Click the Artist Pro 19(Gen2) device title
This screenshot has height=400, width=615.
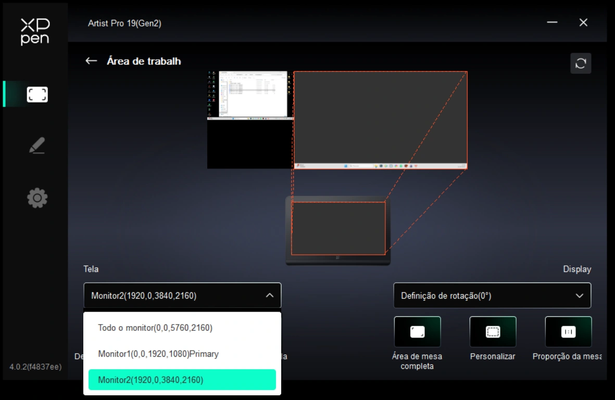coord(124,23)
